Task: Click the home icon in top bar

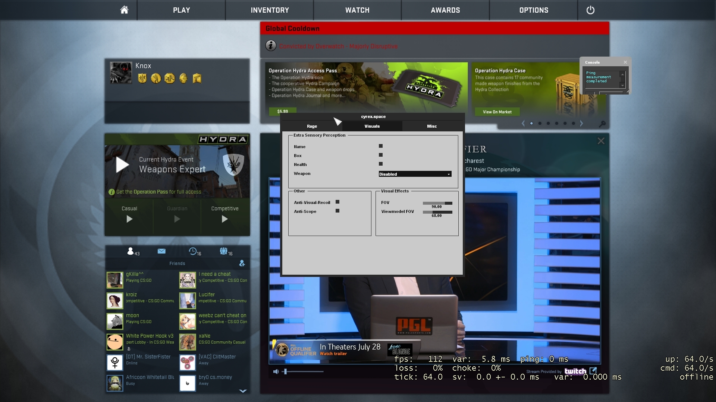Action: 124,10
